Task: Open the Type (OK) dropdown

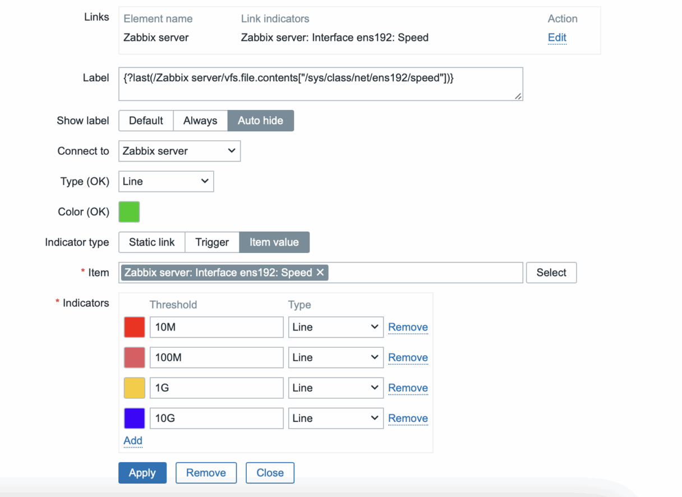Action: tap(165, 181)
